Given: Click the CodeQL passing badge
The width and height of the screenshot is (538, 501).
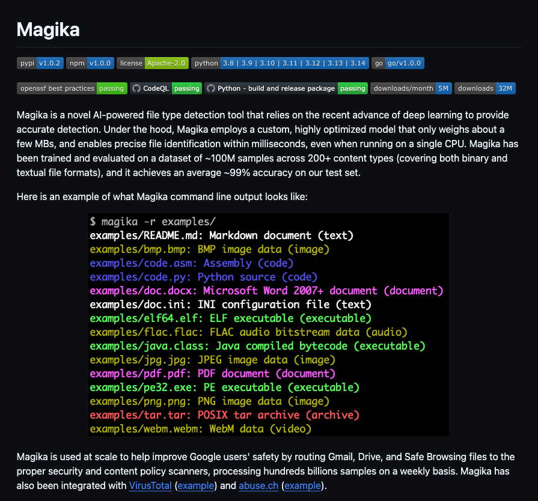Looking at the screenshot, I should pyautogui.click(x=166, y=88).
